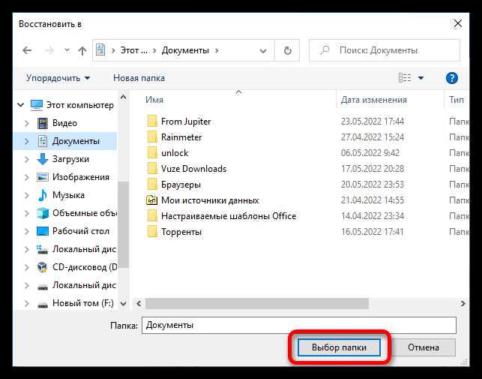Click Документы breadcrumb in address bar

[x=185, y=50]
